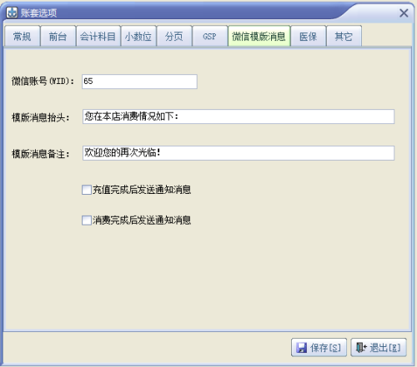Viewport: 417px width, 367px height.
Task: Open the 医保 tab
Action: (x=308, y=36)
